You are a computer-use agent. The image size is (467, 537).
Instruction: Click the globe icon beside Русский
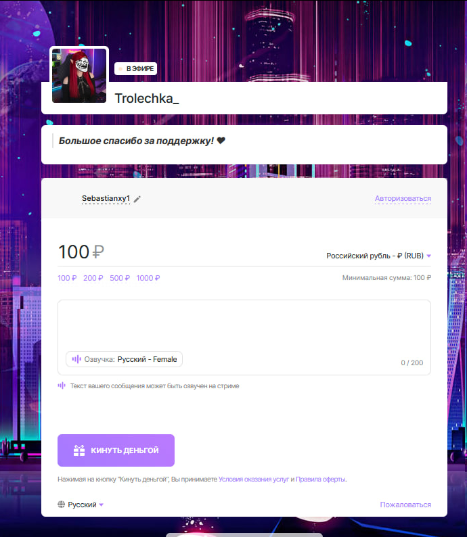pyautogui.click(x=61, y=504)
